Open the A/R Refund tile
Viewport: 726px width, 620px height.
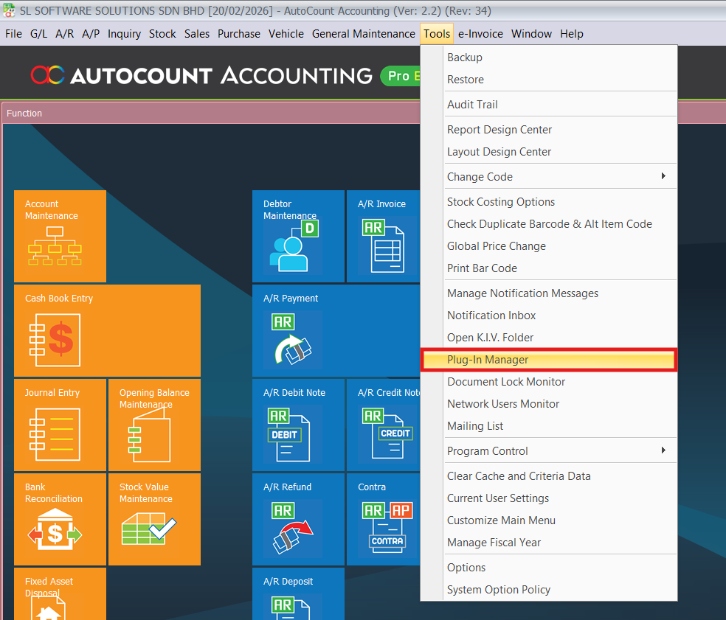(x=298, y=519)
